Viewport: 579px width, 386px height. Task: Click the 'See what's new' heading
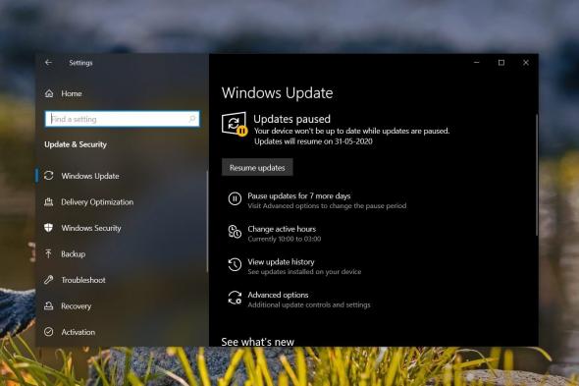point(258,342)
